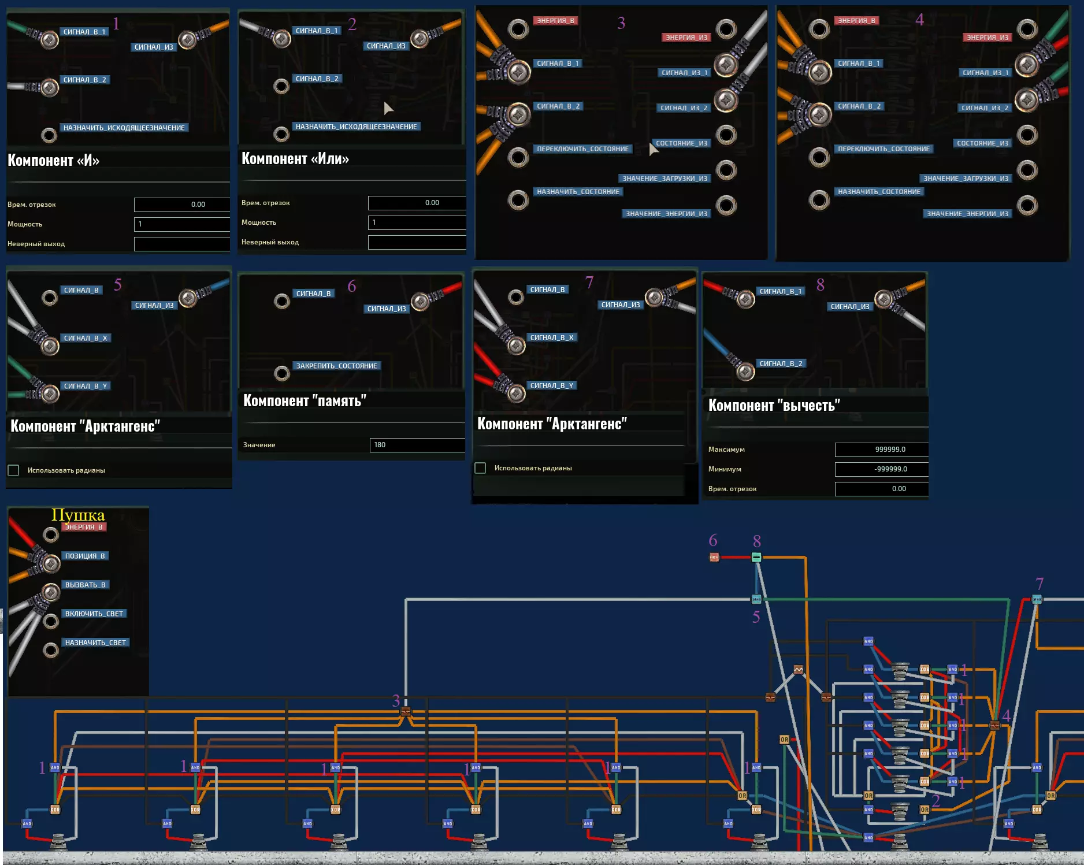Screen dimensions: 1084x865
Task: Click СИГНАЛ_ИЗ pin with blue wire in Арктангенс panel
Action: 188,298
